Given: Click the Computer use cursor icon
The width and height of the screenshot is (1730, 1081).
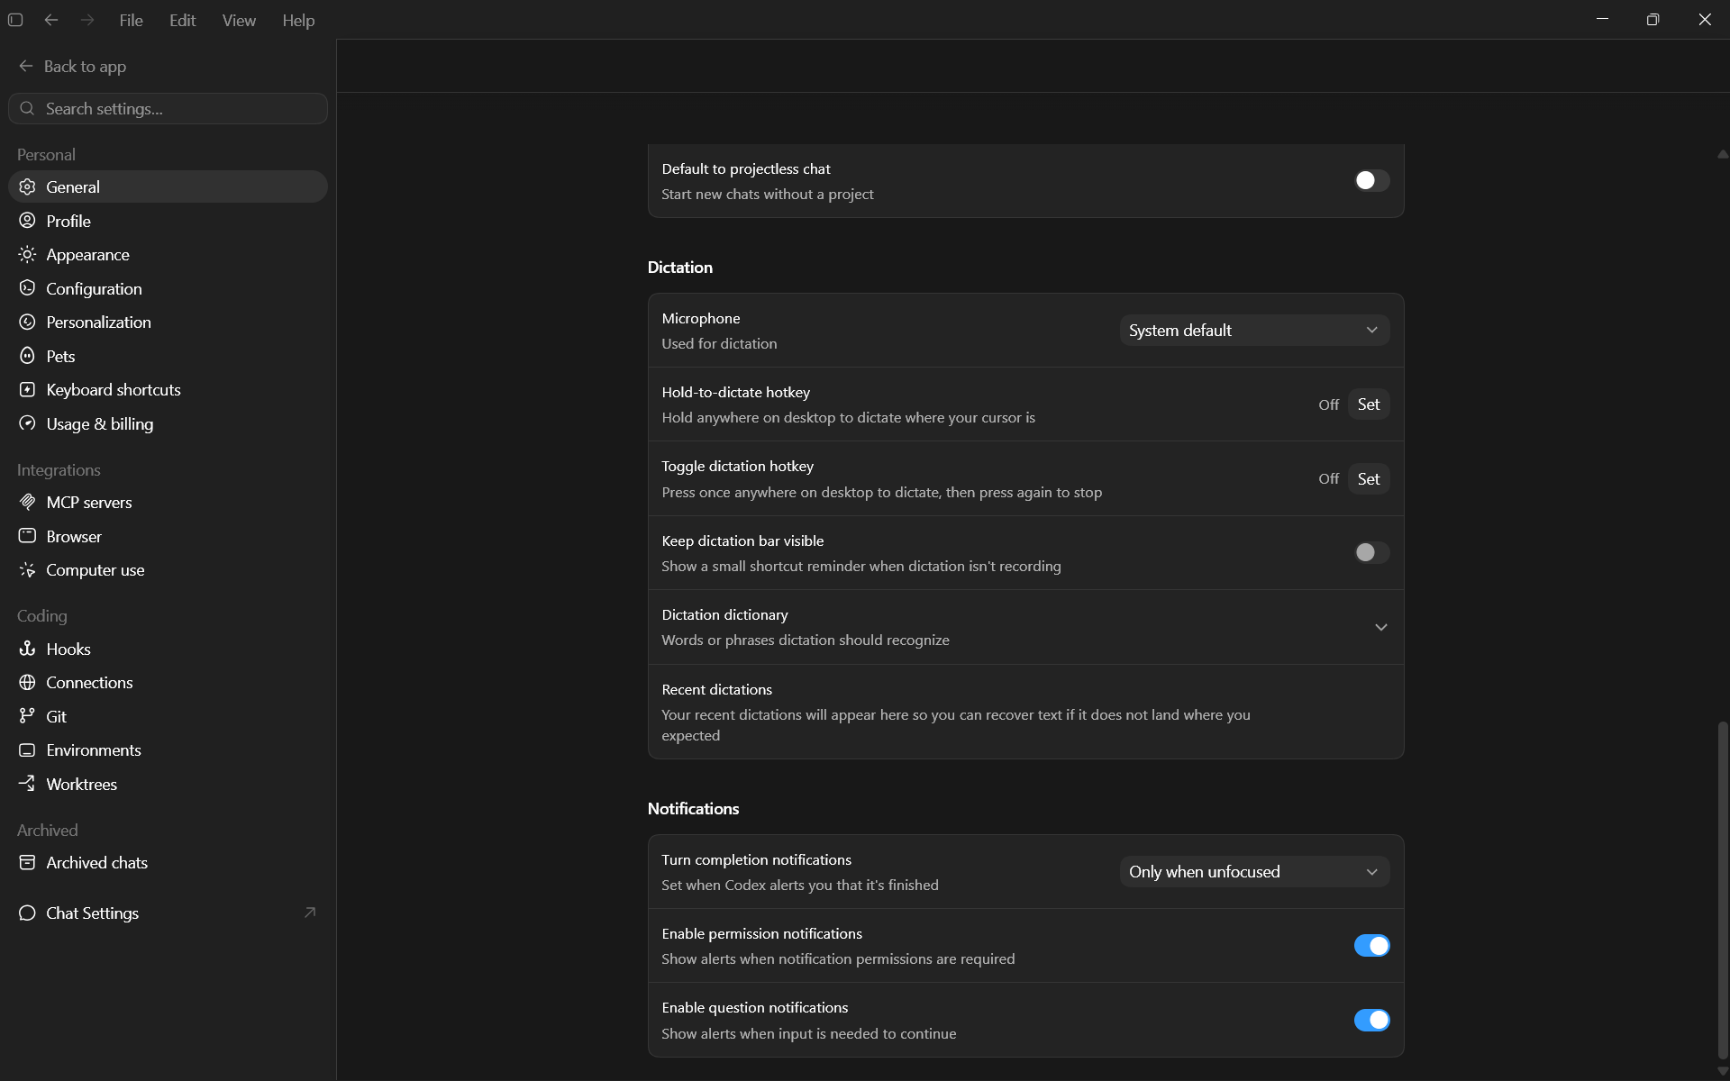Looking at the screenshot, I should pyautogui.click(x=27, y=570).
